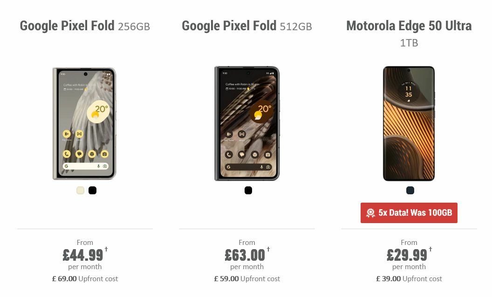Select the black color swatch for Pixel Fold 512GB
Viewport: 492px width, 297px height.
coord(248,190)
